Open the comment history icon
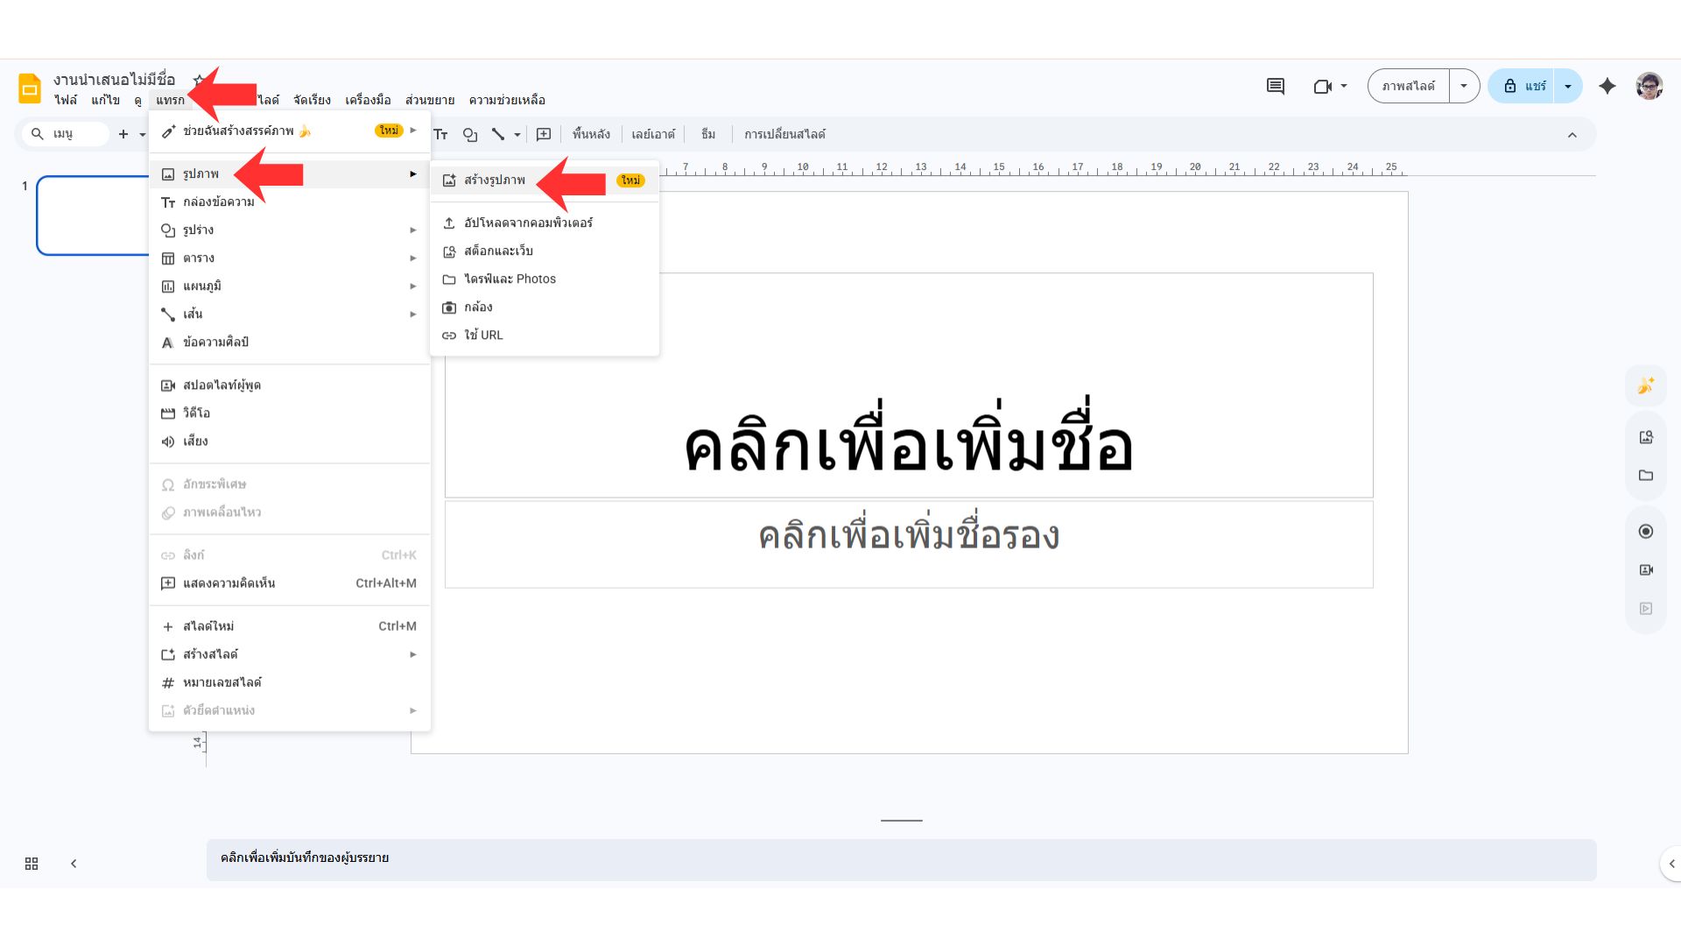This screenshot has width=1681, height=946. pos(1276,86)
